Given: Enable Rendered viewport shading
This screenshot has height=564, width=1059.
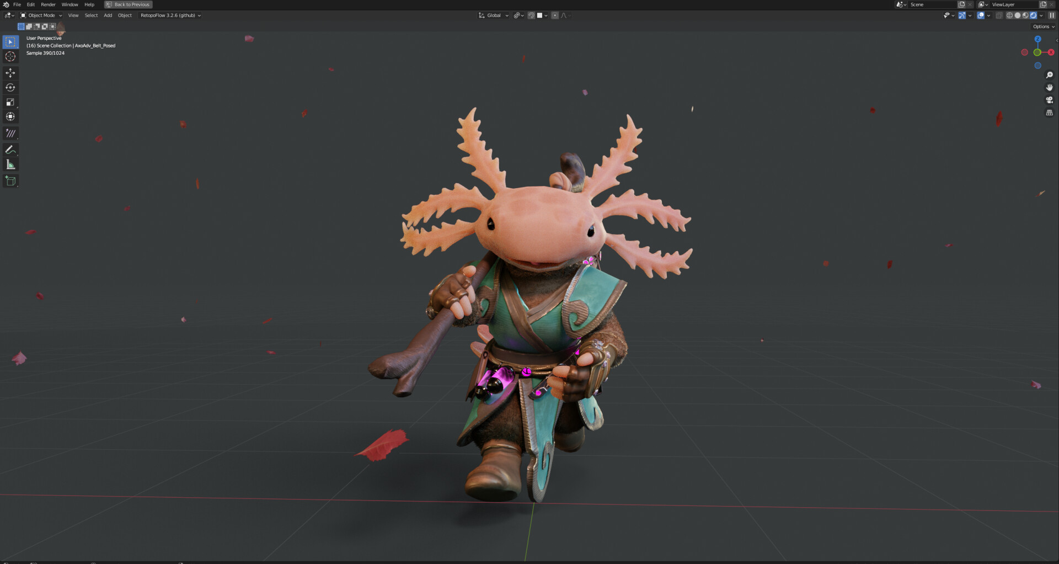Looking at the screenshot, I should click(x=1033, y=15).
